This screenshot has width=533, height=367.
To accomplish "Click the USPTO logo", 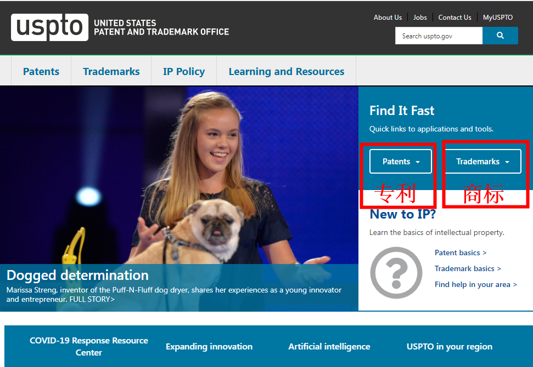I will click(x=49, y=27).
